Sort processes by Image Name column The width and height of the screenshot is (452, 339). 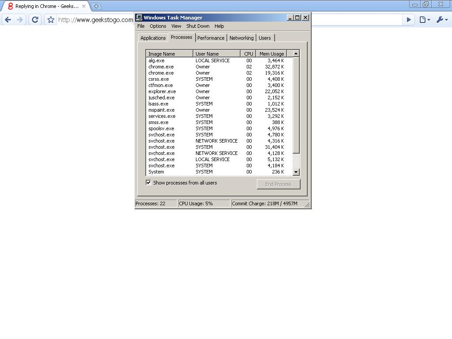[x=169, y=53]
